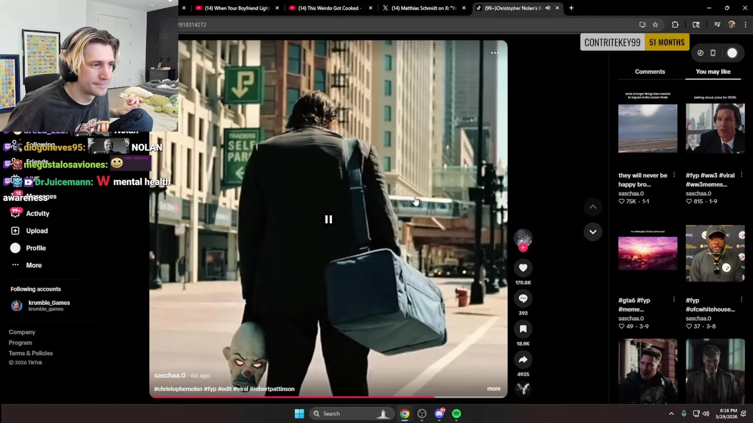This screenshot has width=753, height=423.
Task: Switch to 'This Weirdo Got Cooked' tab
Action: coord(330,8)
